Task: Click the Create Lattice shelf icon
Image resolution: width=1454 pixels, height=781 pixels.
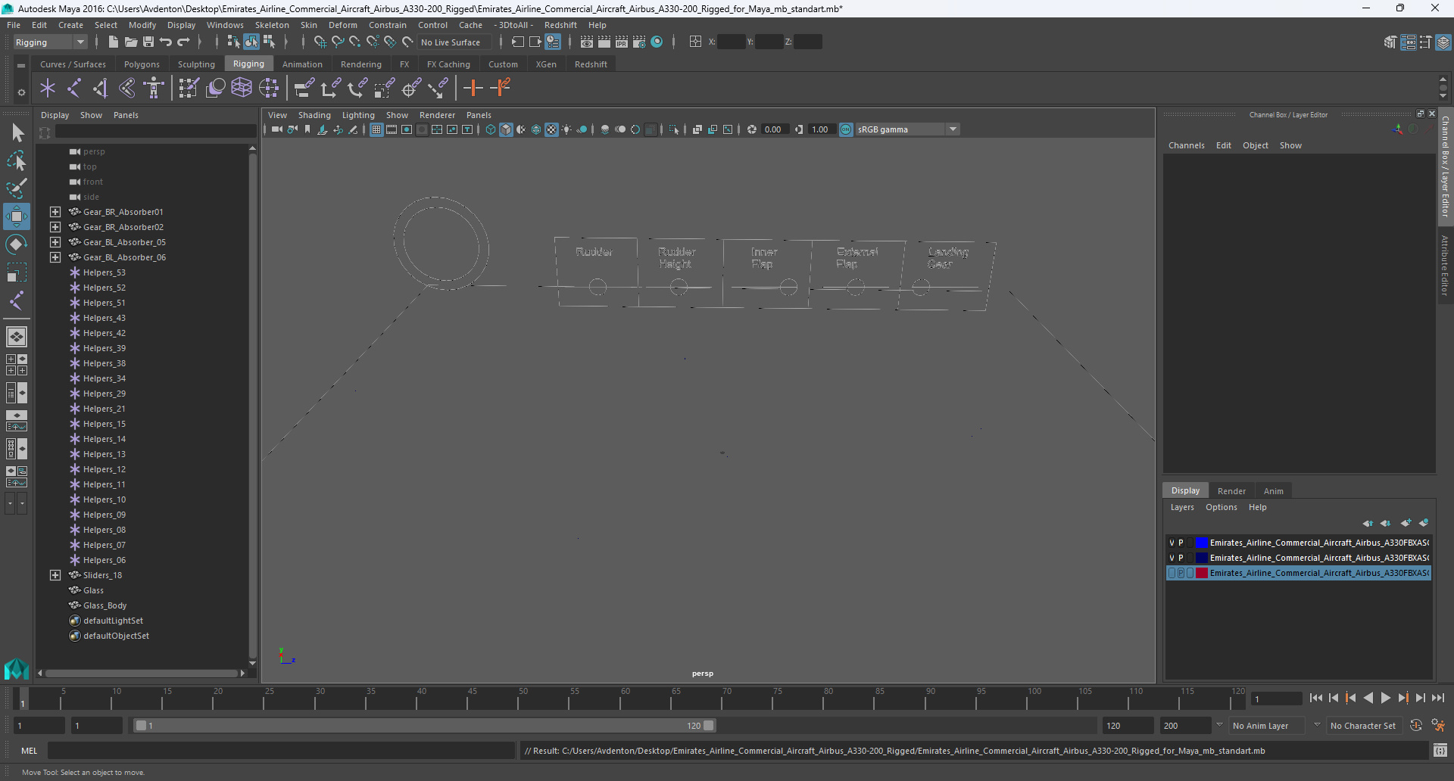Action: click(x=242, y=89)
